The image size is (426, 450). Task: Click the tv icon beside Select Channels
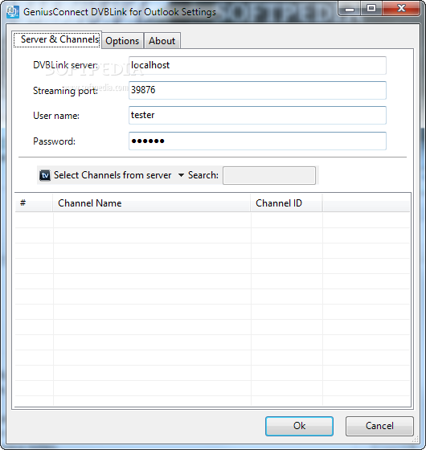(x=45, y=175)
